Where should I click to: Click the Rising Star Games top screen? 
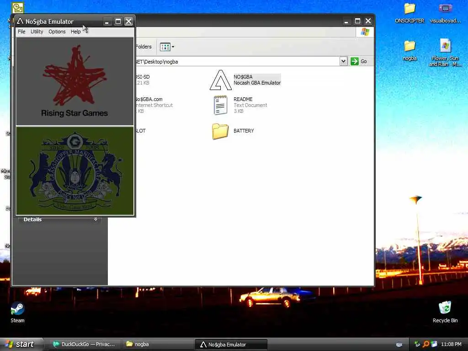74,81
